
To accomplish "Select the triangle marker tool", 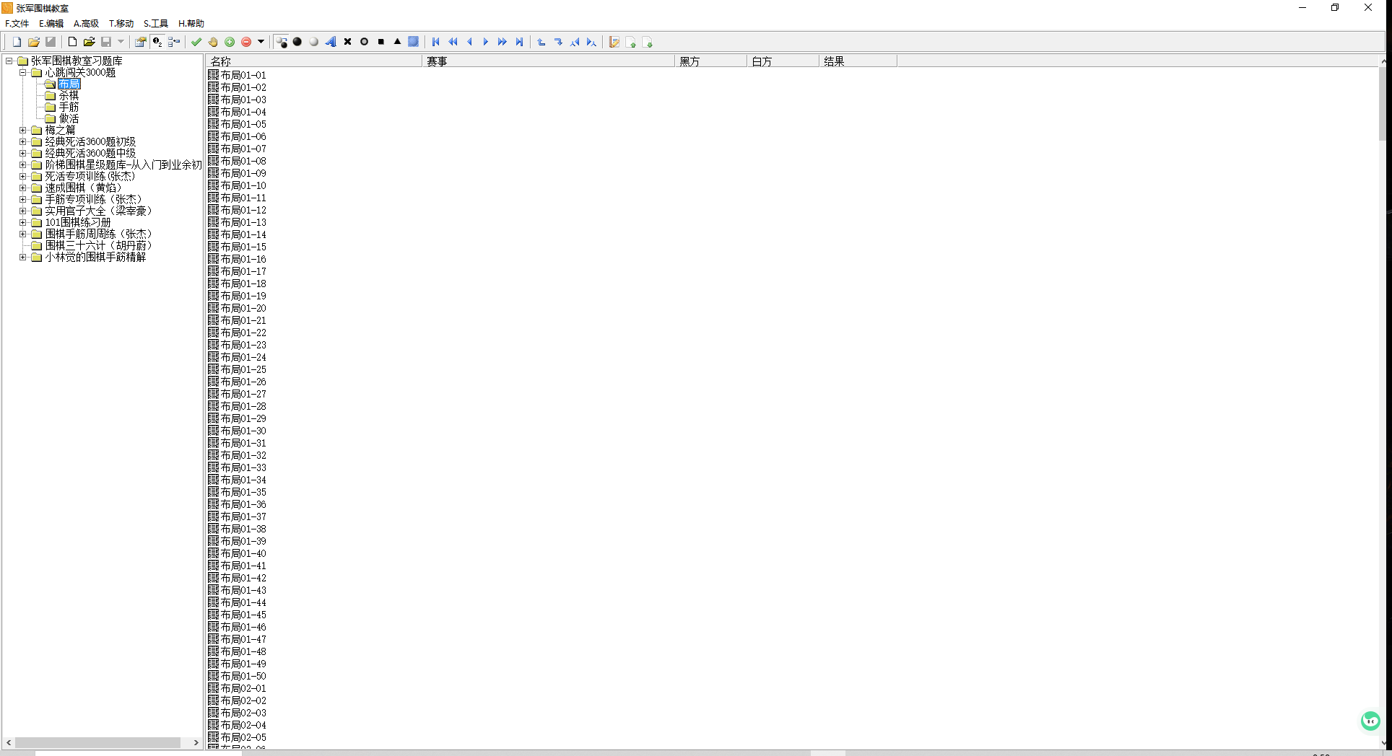I will point(397,42).
